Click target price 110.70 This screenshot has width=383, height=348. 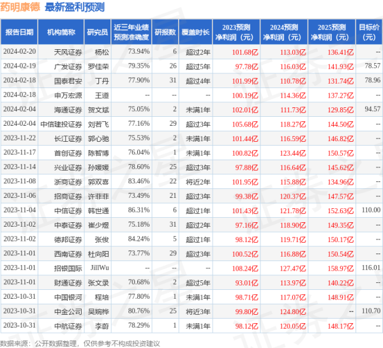[371, 311]
